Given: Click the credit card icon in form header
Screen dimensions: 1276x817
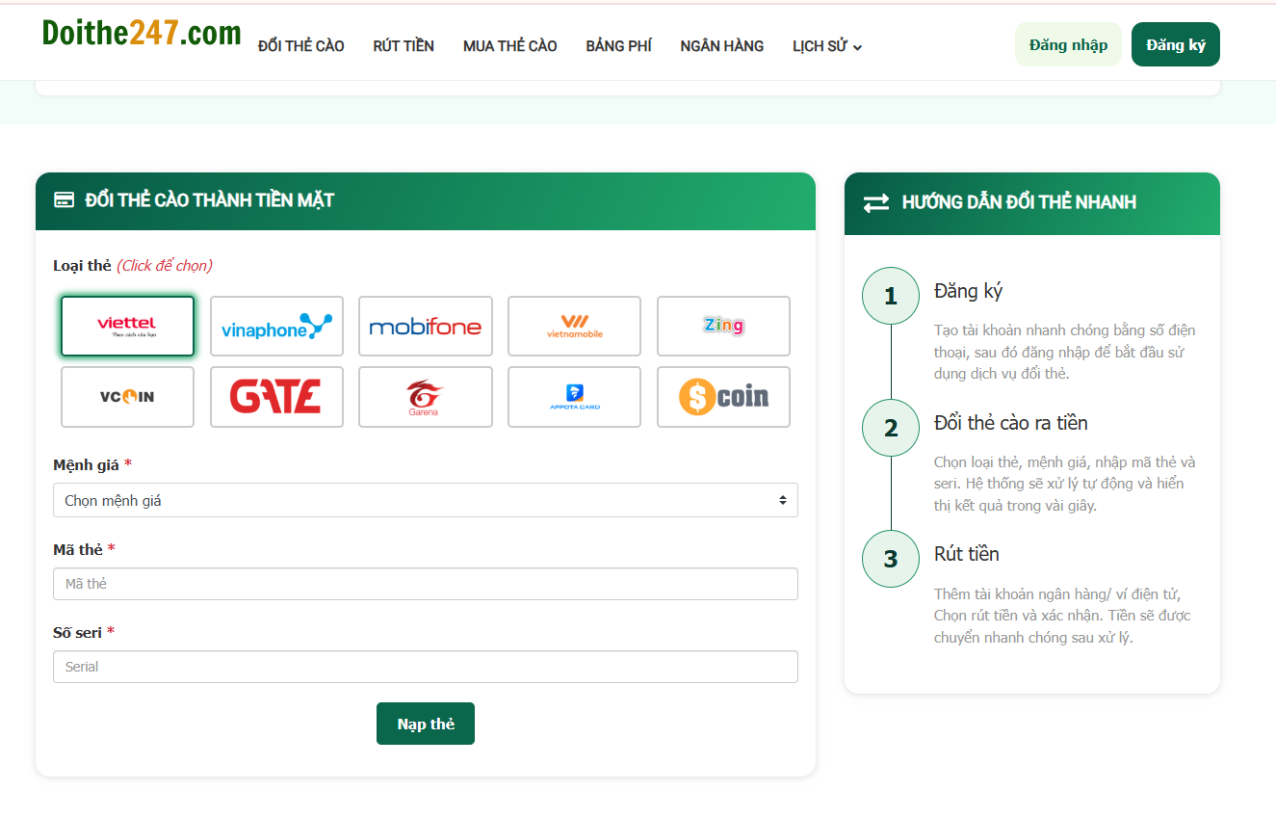Looking at the screenshot, I should (x=65, y=200).
